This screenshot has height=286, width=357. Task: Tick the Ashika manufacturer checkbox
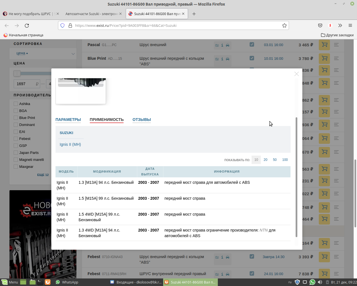pos(16,104)
